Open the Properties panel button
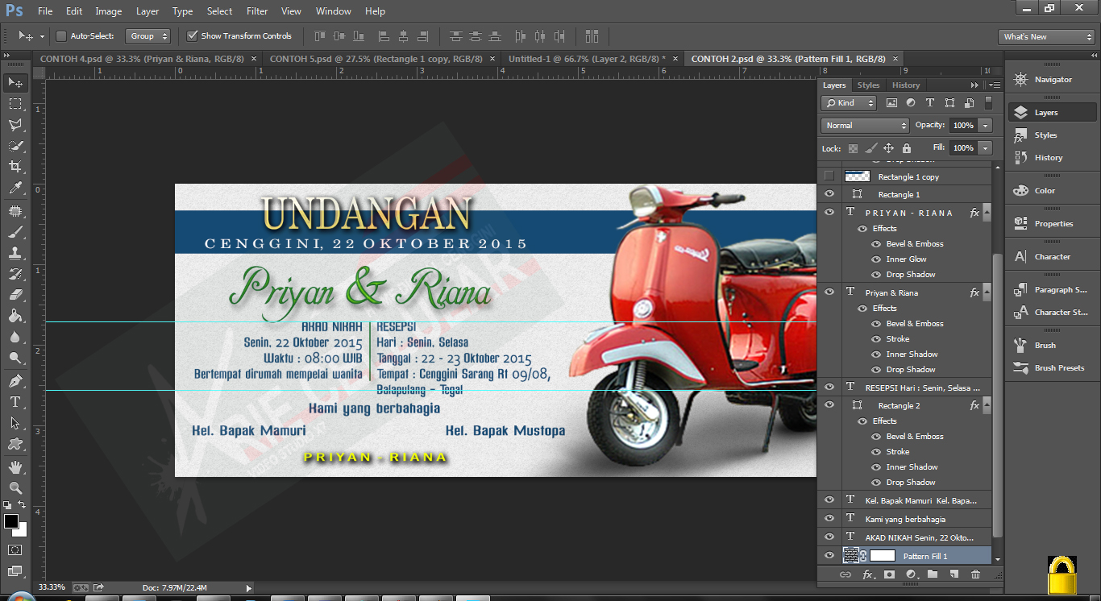The width and height of the screenshot is (1101, 601). click(1052, 224)
